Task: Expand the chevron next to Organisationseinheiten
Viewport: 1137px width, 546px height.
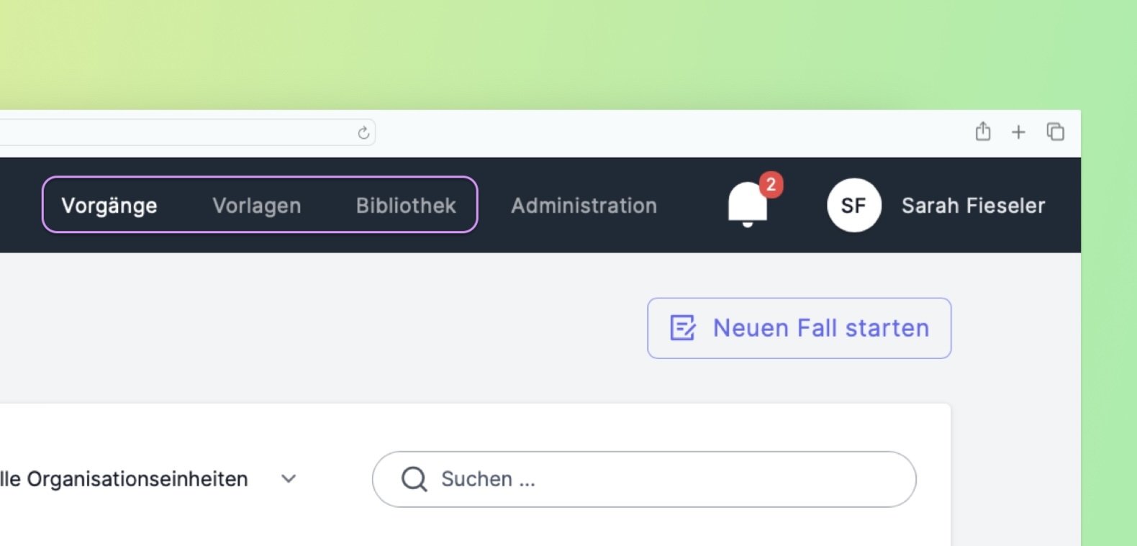Action: tap(289, 479)
